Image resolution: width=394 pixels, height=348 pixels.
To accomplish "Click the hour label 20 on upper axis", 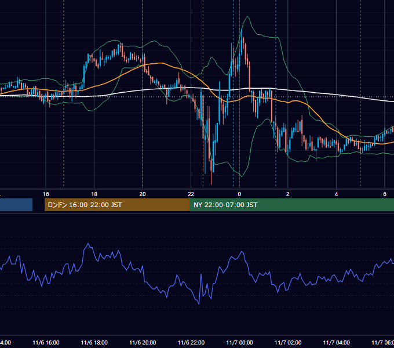I will click(143, 194).
